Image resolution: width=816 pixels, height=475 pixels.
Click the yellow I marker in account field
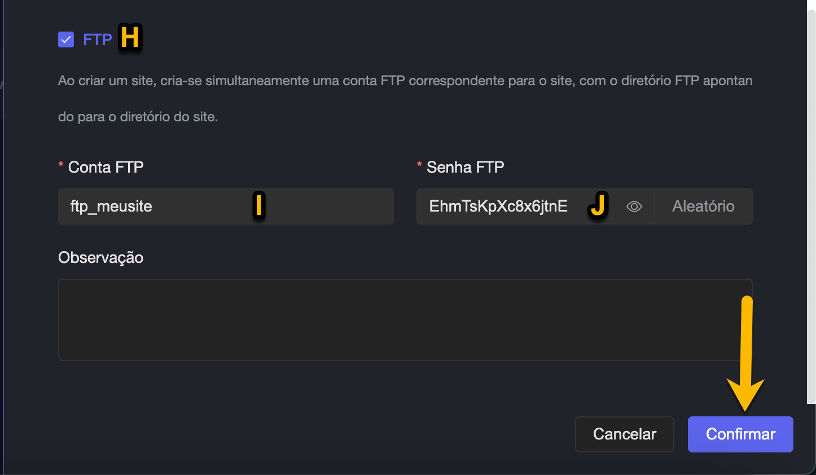258,205
